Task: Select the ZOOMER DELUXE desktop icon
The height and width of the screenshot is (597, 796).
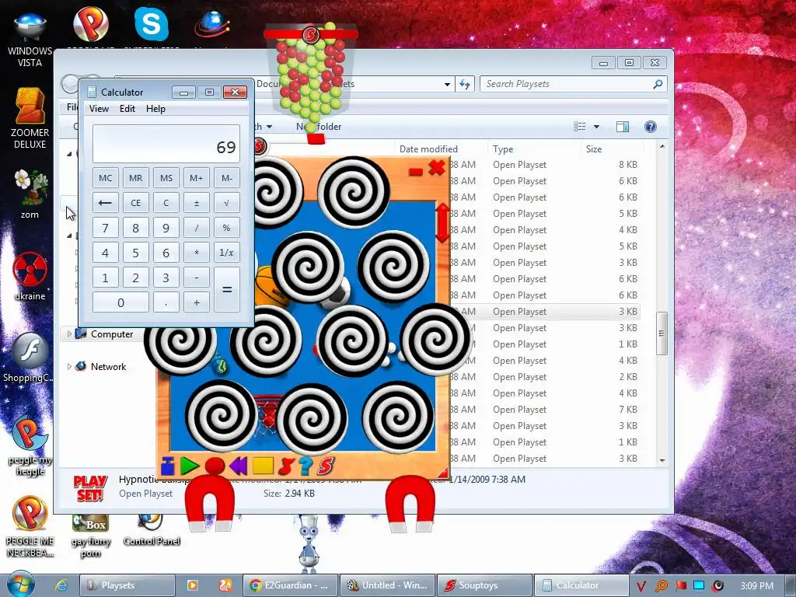Action: point(30,118)
